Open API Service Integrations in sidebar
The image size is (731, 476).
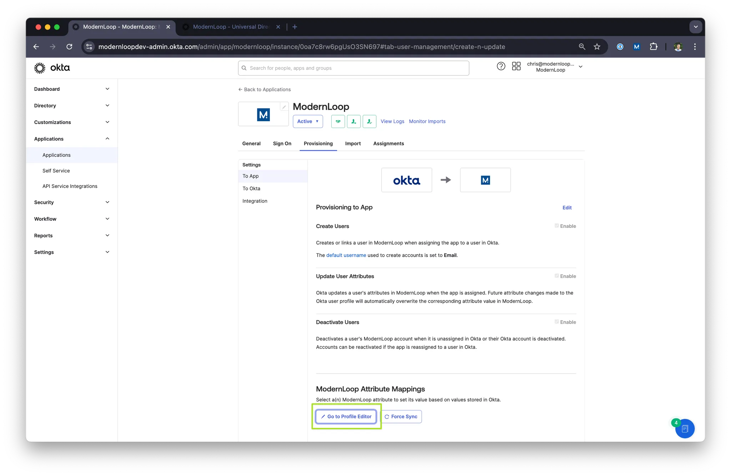[x=72, y=186]
